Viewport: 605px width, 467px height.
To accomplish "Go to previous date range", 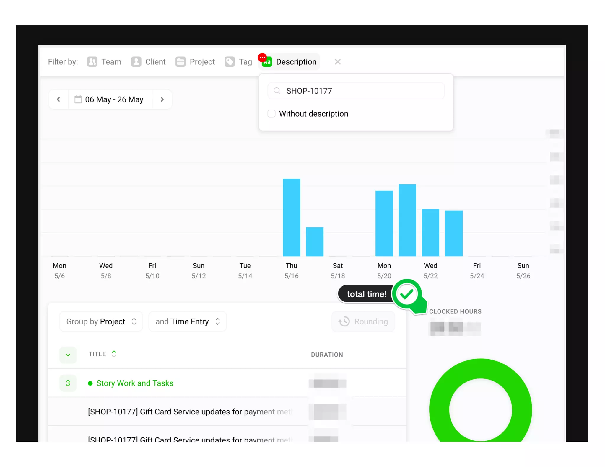I will click(58, 99).
